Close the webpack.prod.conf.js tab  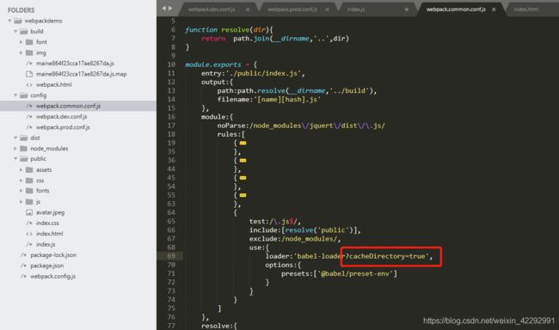coord(327,9)
